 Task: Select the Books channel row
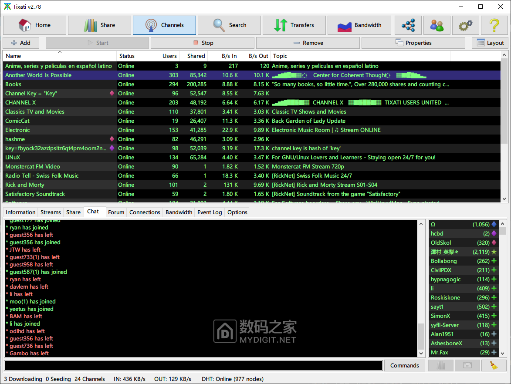pos(252,84)
